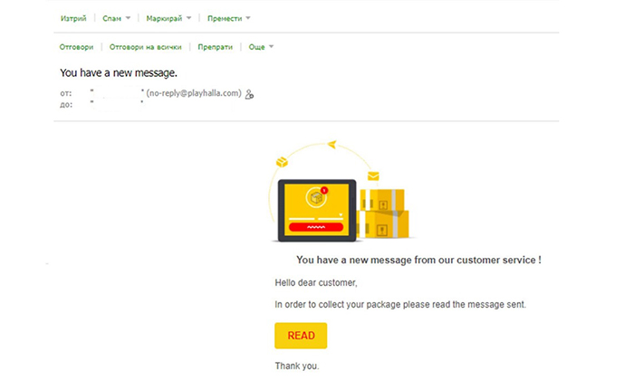
Task: Open the Маркирай dropdown menu
Action: (x=168, y=18)
